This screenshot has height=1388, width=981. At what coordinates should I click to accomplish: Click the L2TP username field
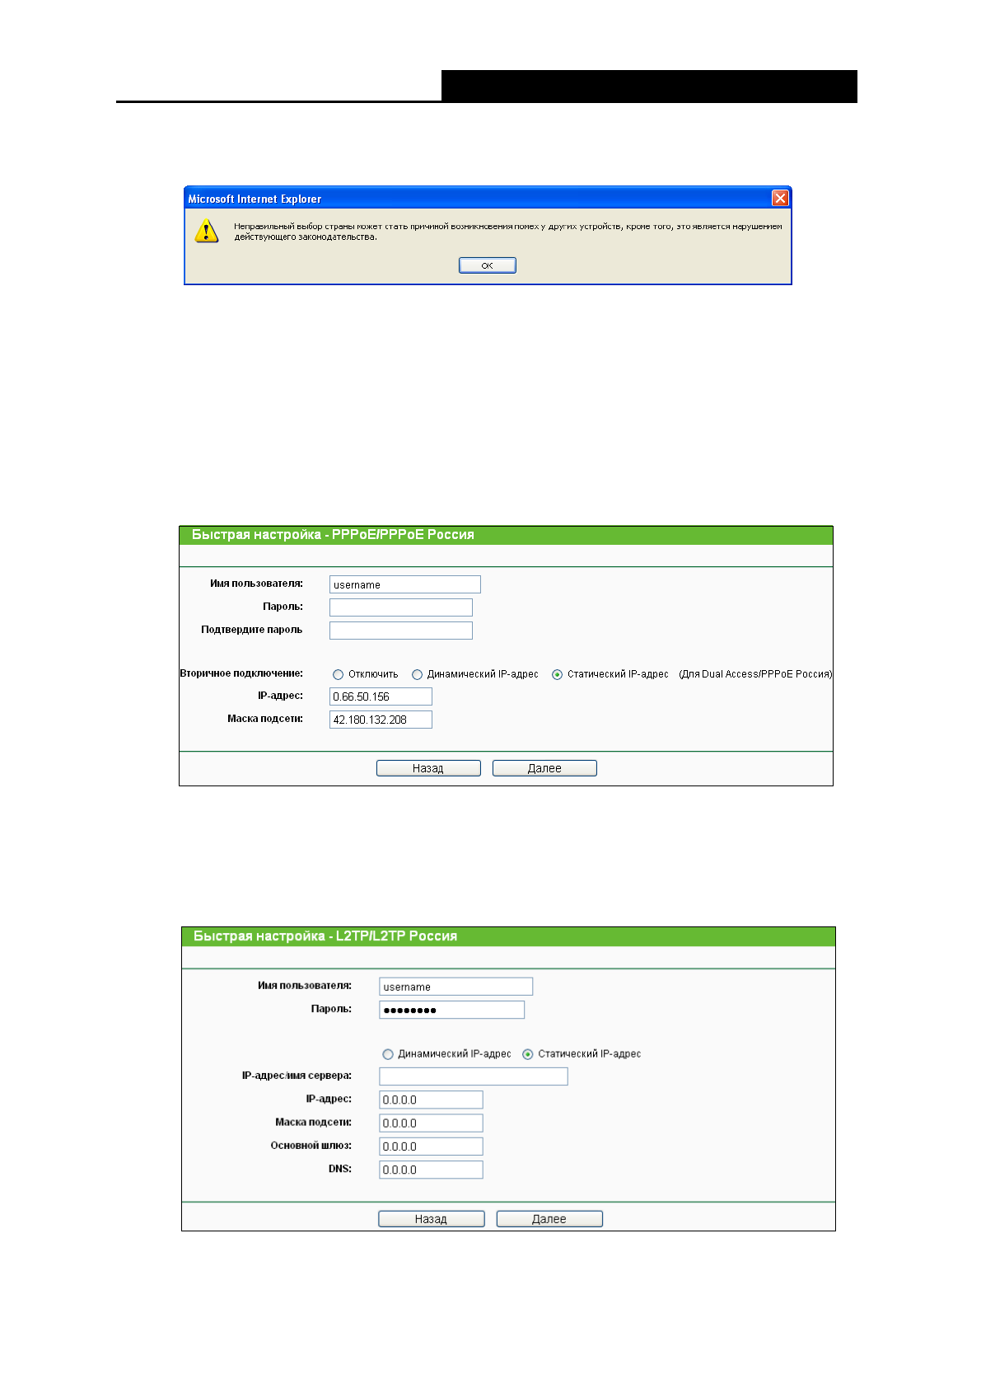tap(455, 987)
